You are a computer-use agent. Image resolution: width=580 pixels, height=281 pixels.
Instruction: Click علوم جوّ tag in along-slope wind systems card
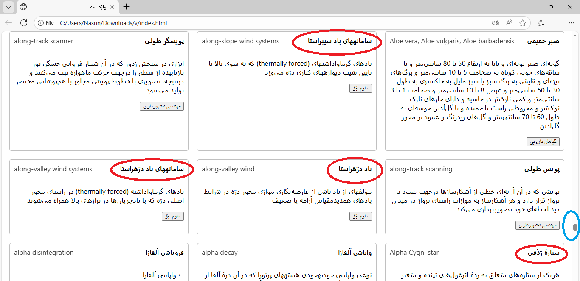(x=360, y=88)
